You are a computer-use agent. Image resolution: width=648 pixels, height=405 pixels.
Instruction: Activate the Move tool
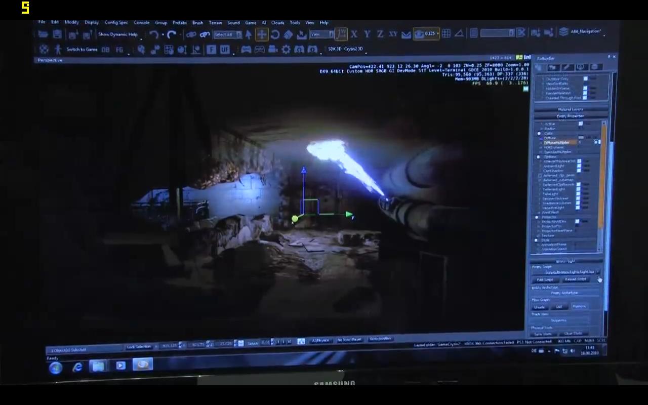[x=262, y=34]
